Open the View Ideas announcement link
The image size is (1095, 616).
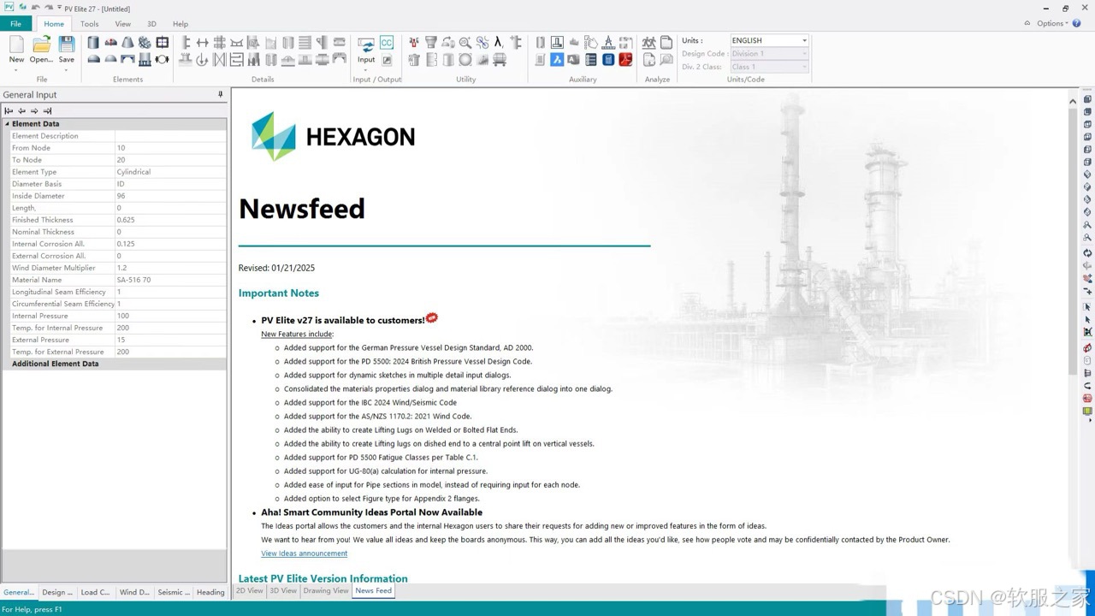click(x=305, y=554)
